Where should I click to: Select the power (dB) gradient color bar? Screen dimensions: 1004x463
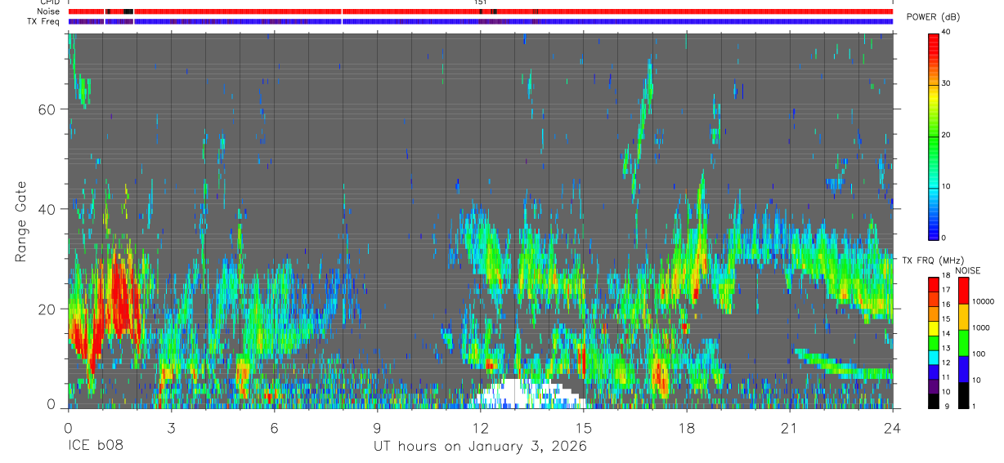click(x=934, y=136)
